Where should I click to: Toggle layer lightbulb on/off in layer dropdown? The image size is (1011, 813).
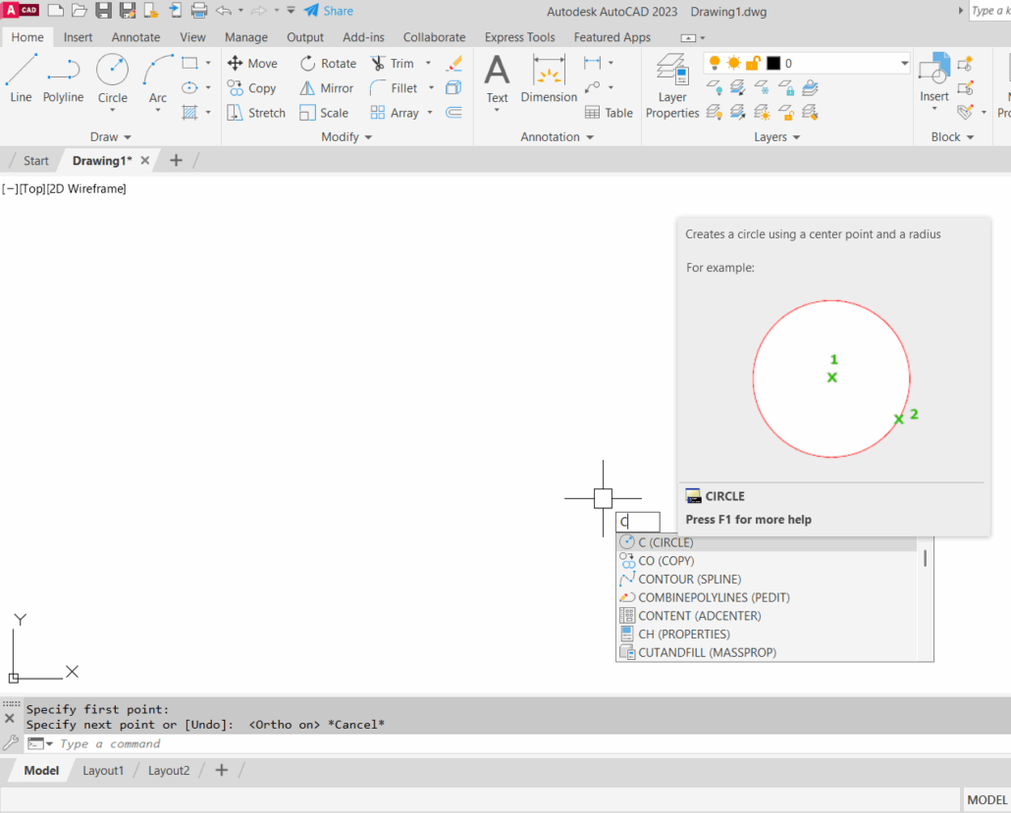pos(716,64)
